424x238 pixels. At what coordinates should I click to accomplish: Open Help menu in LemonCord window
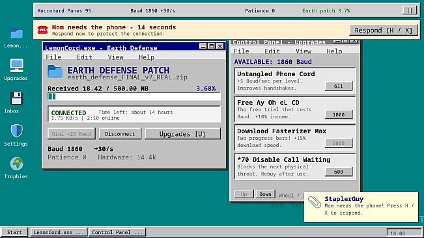147,57
